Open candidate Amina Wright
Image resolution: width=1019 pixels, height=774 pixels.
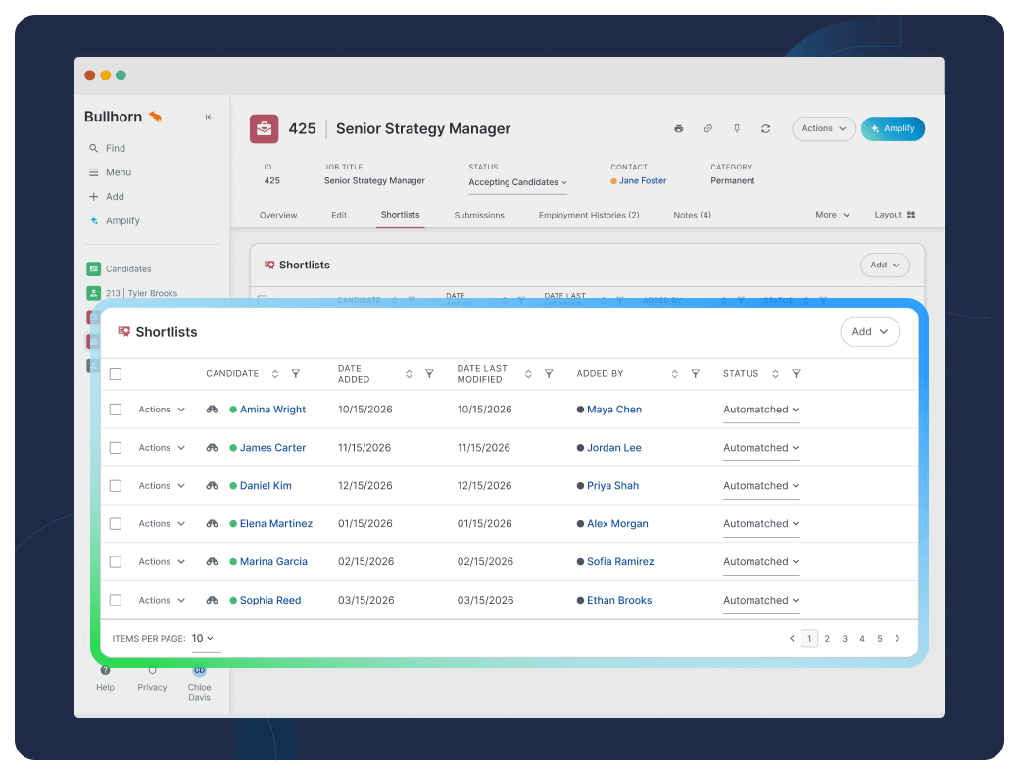pyautogui.click(x=272, y=410)
